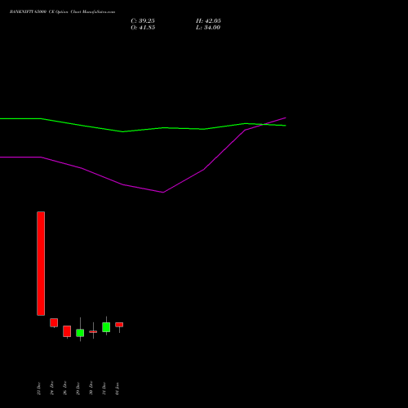Select the red candle for 24 Dec
This screenshot has height=408, width=408.
tap(54, 322)
